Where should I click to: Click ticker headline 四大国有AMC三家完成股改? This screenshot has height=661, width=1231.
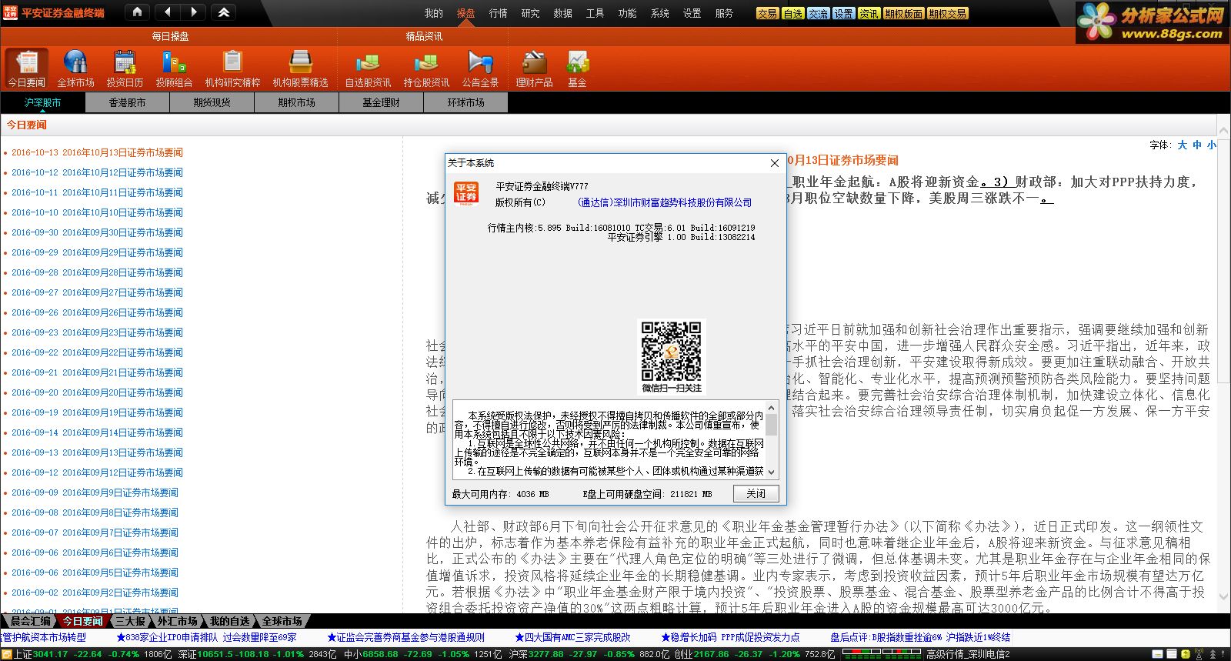coord(572,637)
